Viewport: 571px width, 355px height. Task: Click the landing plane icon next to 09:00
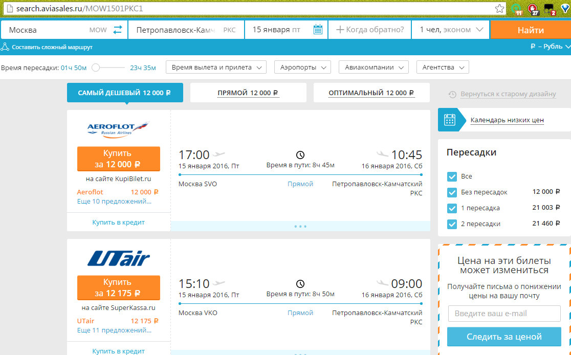382,283
